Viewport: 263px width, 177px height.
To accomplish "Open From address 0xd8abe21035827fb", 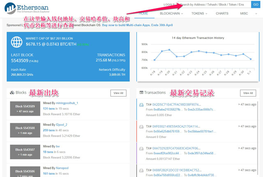I will point(168,110).
